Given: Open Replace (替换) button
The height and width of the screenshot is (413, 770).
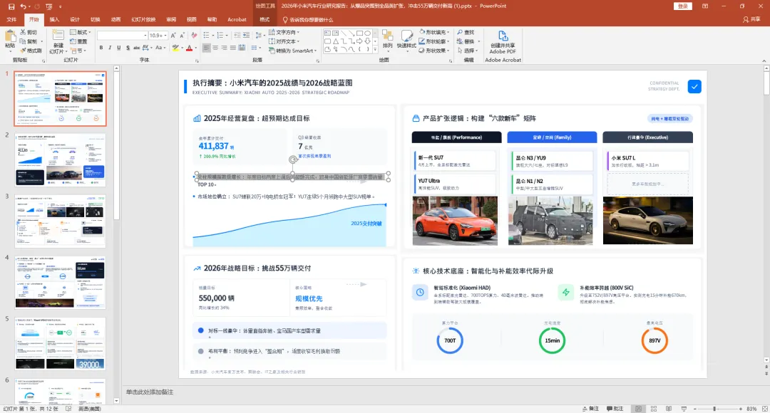Looking at the screenshot, I should pyautogui.click(x=467, y=41).
